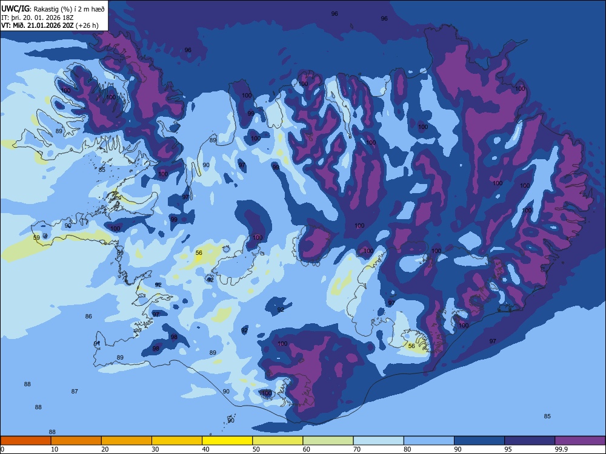Click the 20–30 light orange legend swatch
This screenshot has width=606, height=454.
(127, 441)
